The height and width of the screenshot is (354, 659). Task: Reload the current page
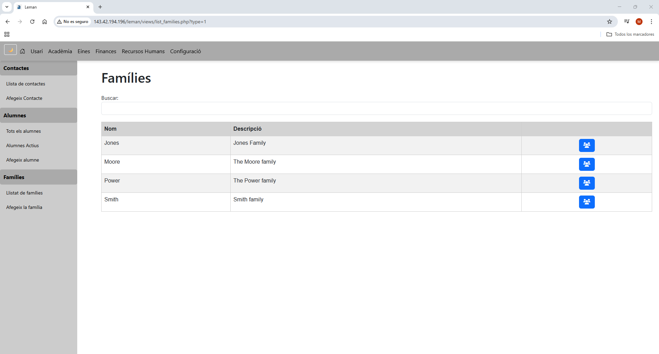point(32,22)
